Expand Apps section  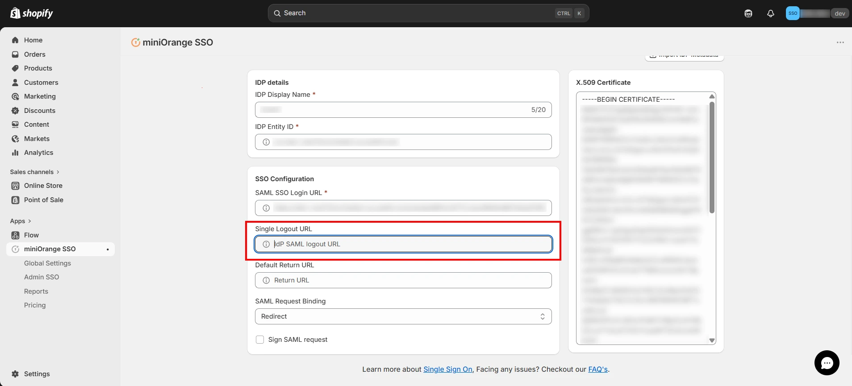(x=21, y=221)
